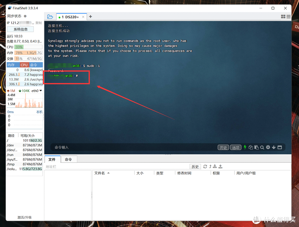Click the 复制 button to copy the IP
The image size is (299, 227).
tap(38, 23)
